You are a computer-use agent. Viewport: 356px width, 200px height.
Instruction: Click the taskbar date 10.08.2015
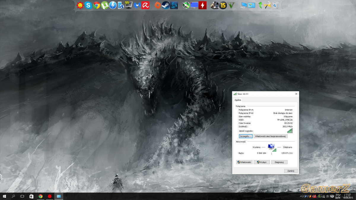[348, 198]
